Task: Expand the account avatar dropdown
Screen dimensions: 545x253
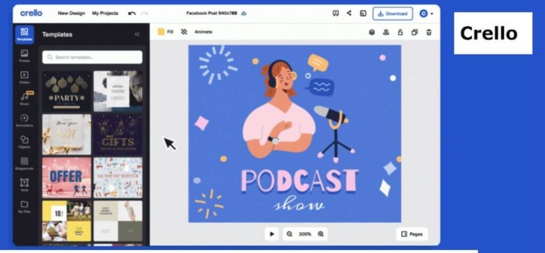Action: (426, 13)
